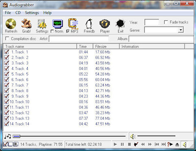This screenshot has height=151, width=196.
Task: Rewind the current track
Action: 143,144
